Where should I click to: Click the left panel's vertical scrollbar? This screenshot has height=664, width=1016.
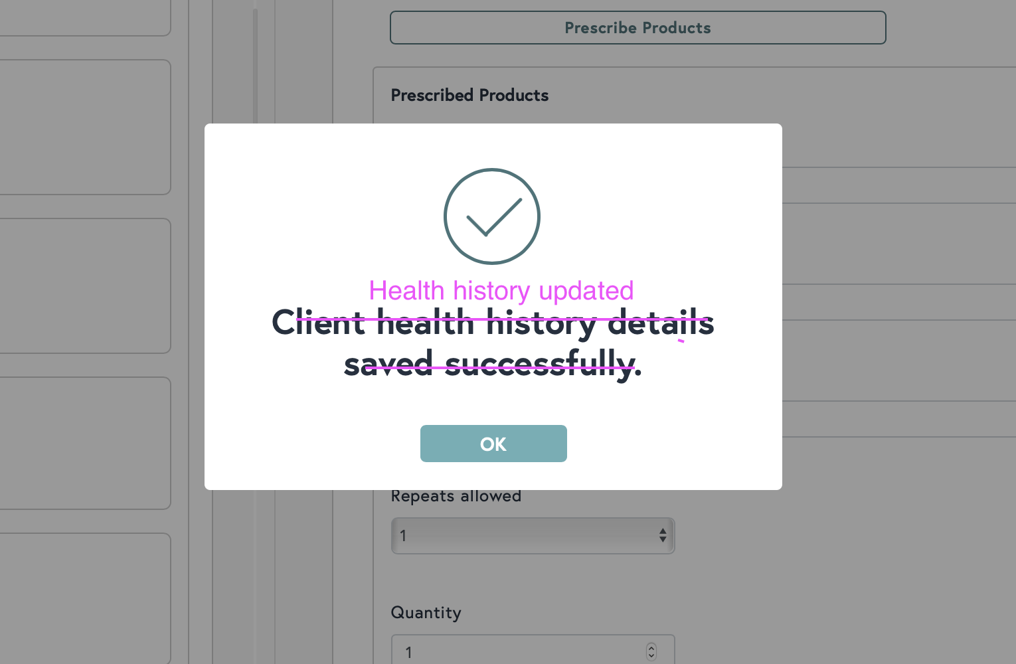[255, 66]
